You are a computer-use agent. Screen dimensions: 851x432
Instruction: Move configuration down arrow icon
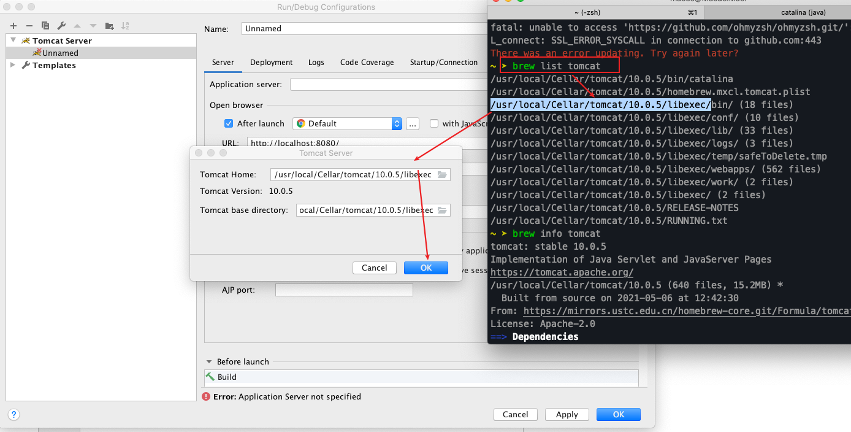pyautogui.click(x=93, y=26)
